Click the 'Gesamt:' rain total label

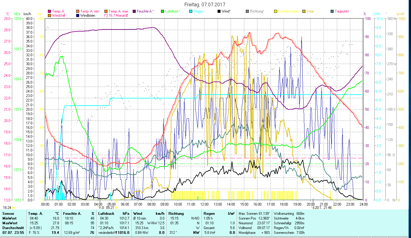[x=210, y=228]
